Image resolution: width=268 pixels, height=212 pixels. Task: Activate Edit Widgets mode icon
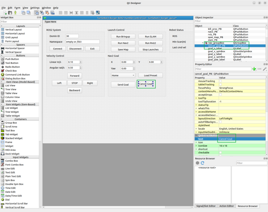point(36,13)
